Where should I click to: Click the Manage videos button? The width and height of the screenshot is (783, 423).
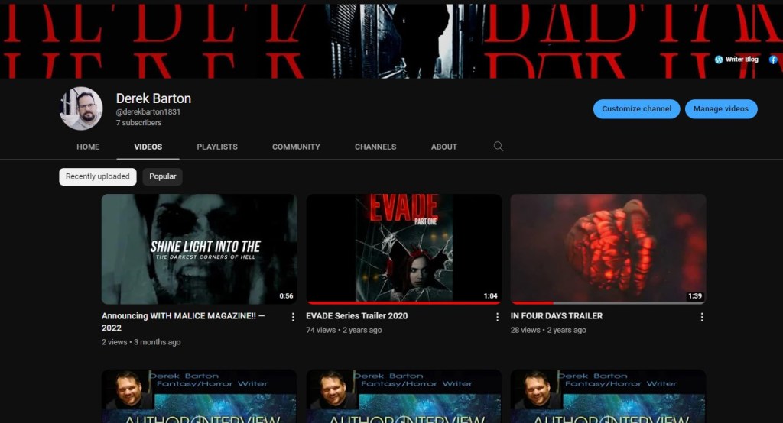pos(720,109)
